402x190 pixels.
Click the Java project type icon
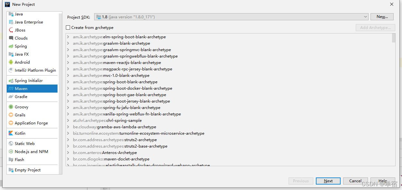pos(11,14)
